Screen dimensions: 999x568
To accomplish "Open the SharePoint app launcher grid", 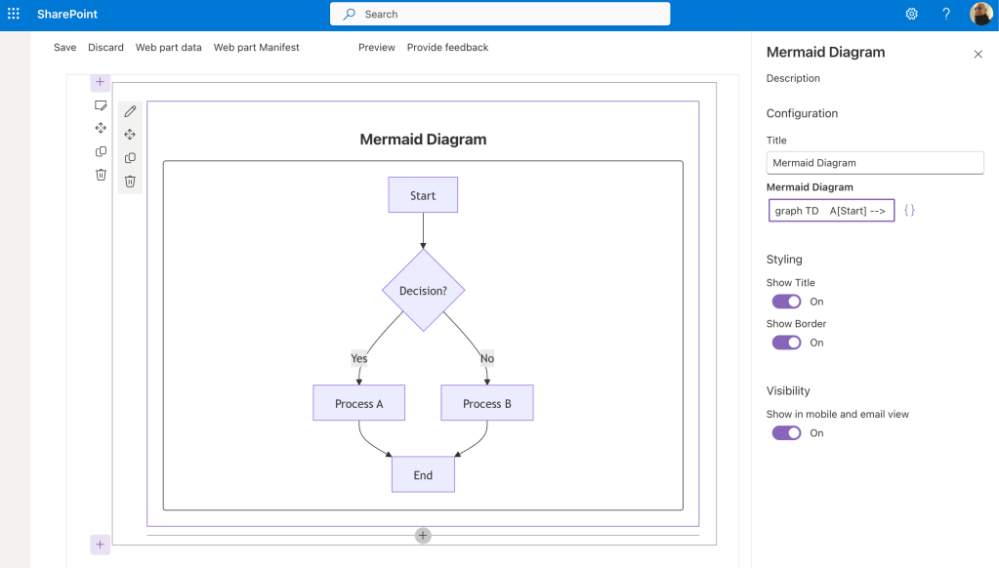I will (x=14, y=14).
